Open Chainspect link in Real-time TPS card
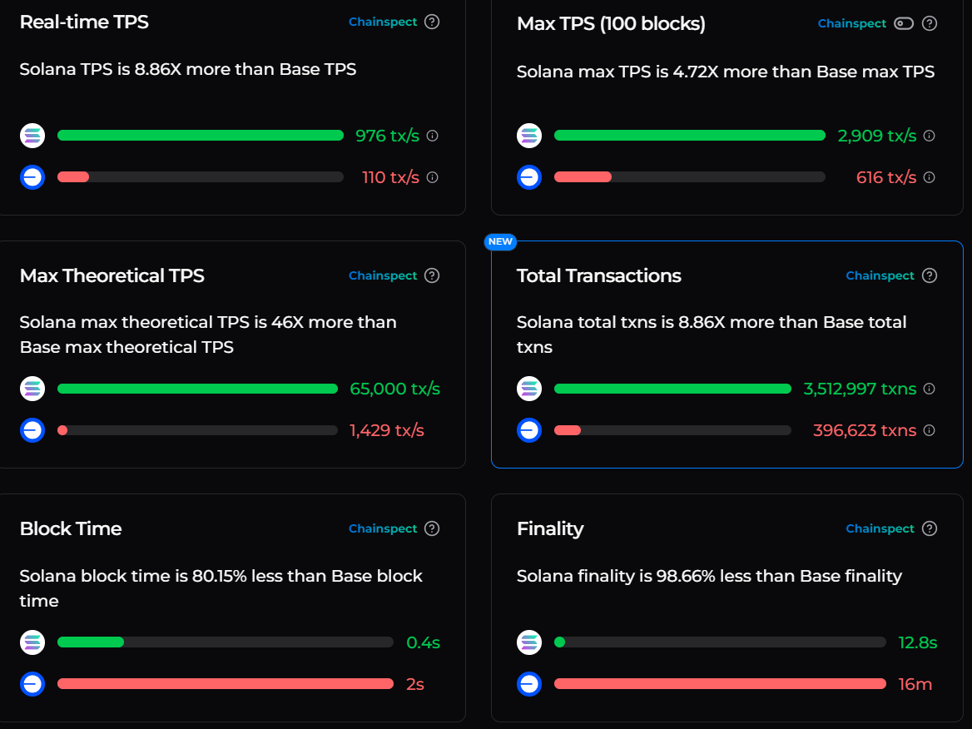972x729 pixels. coord(383,22)
